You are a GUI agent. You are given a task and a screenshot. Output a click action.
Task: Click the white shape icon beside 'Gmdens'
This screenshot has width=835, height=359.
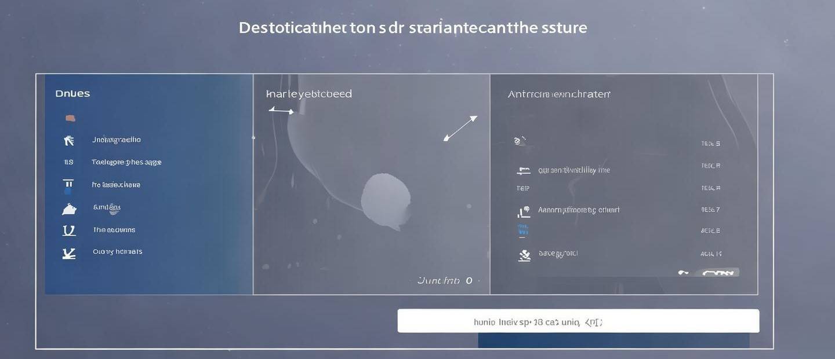[x=68, y=209]
